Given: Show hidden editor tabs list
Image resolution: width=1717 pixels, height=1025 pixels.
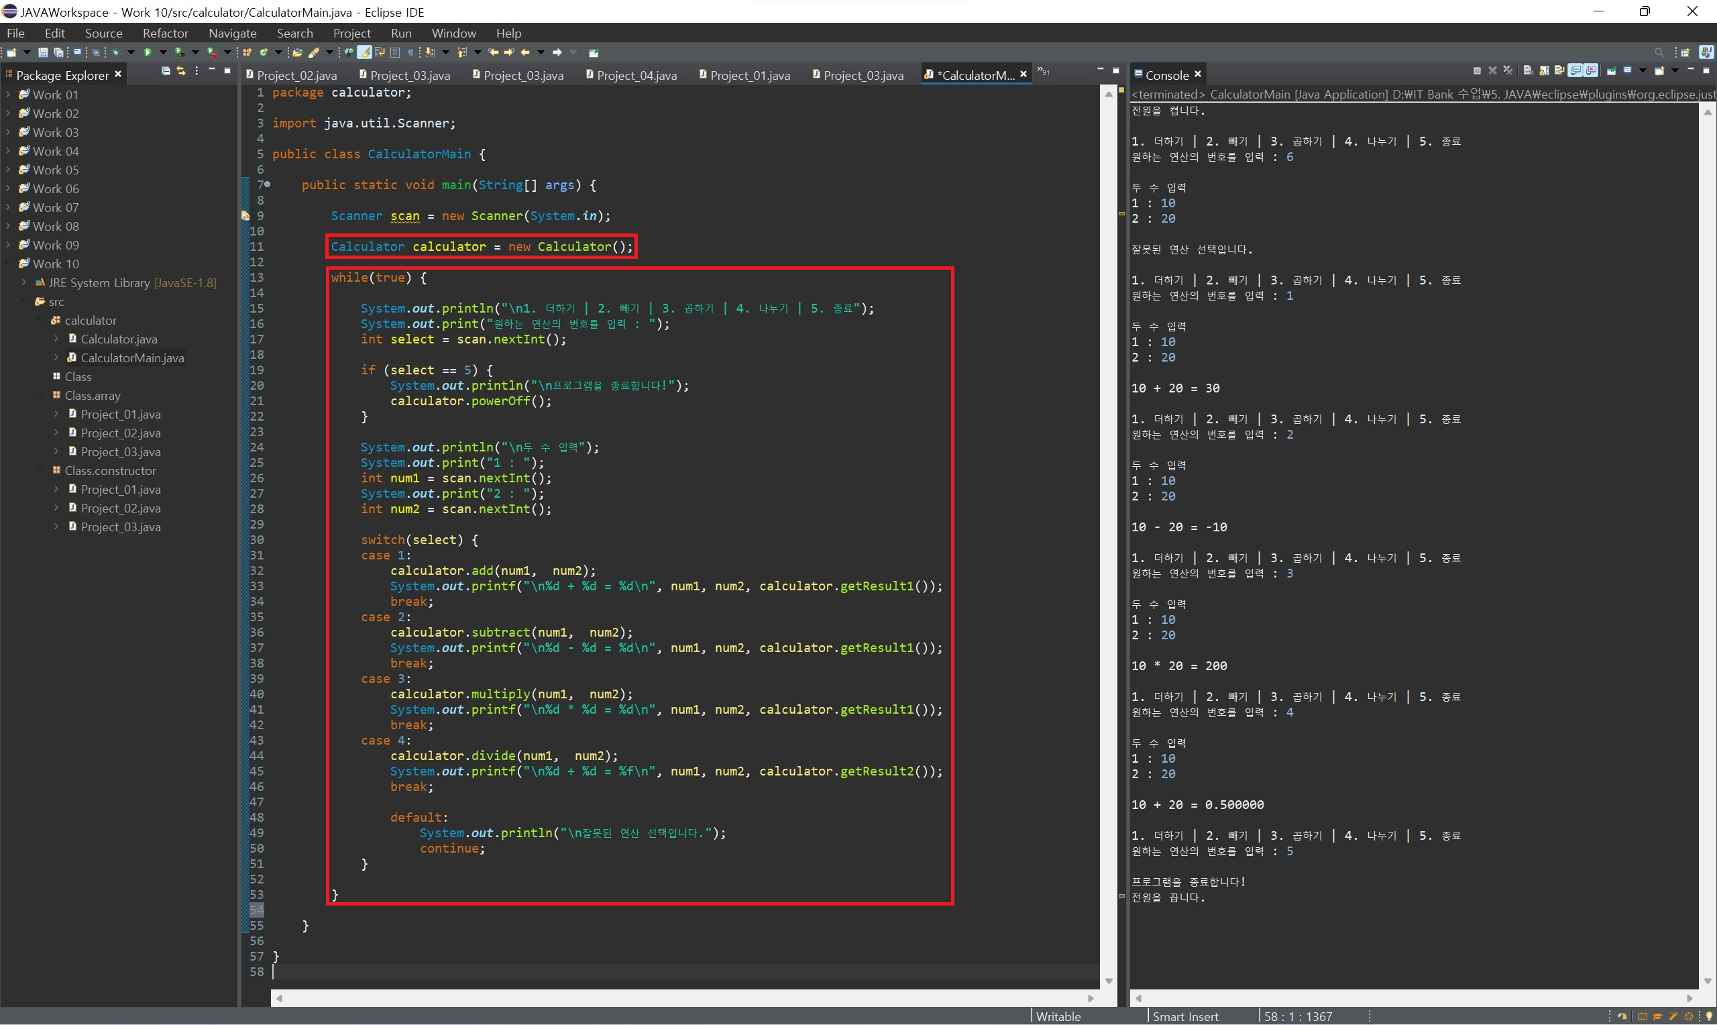Looking at the screenshot, I should pyautogui.click(x=1044, y=72).
